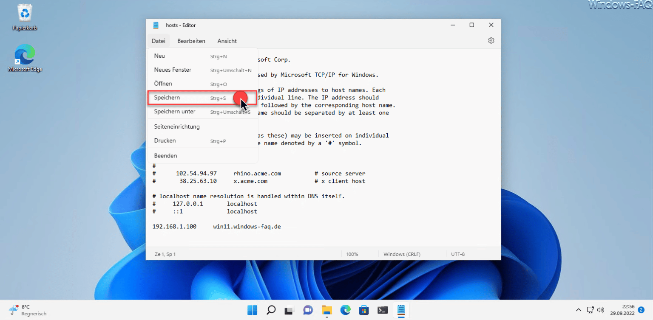Screen dimensions: 653x320
Task: Open the Start menu
Action: coord(252,310)
